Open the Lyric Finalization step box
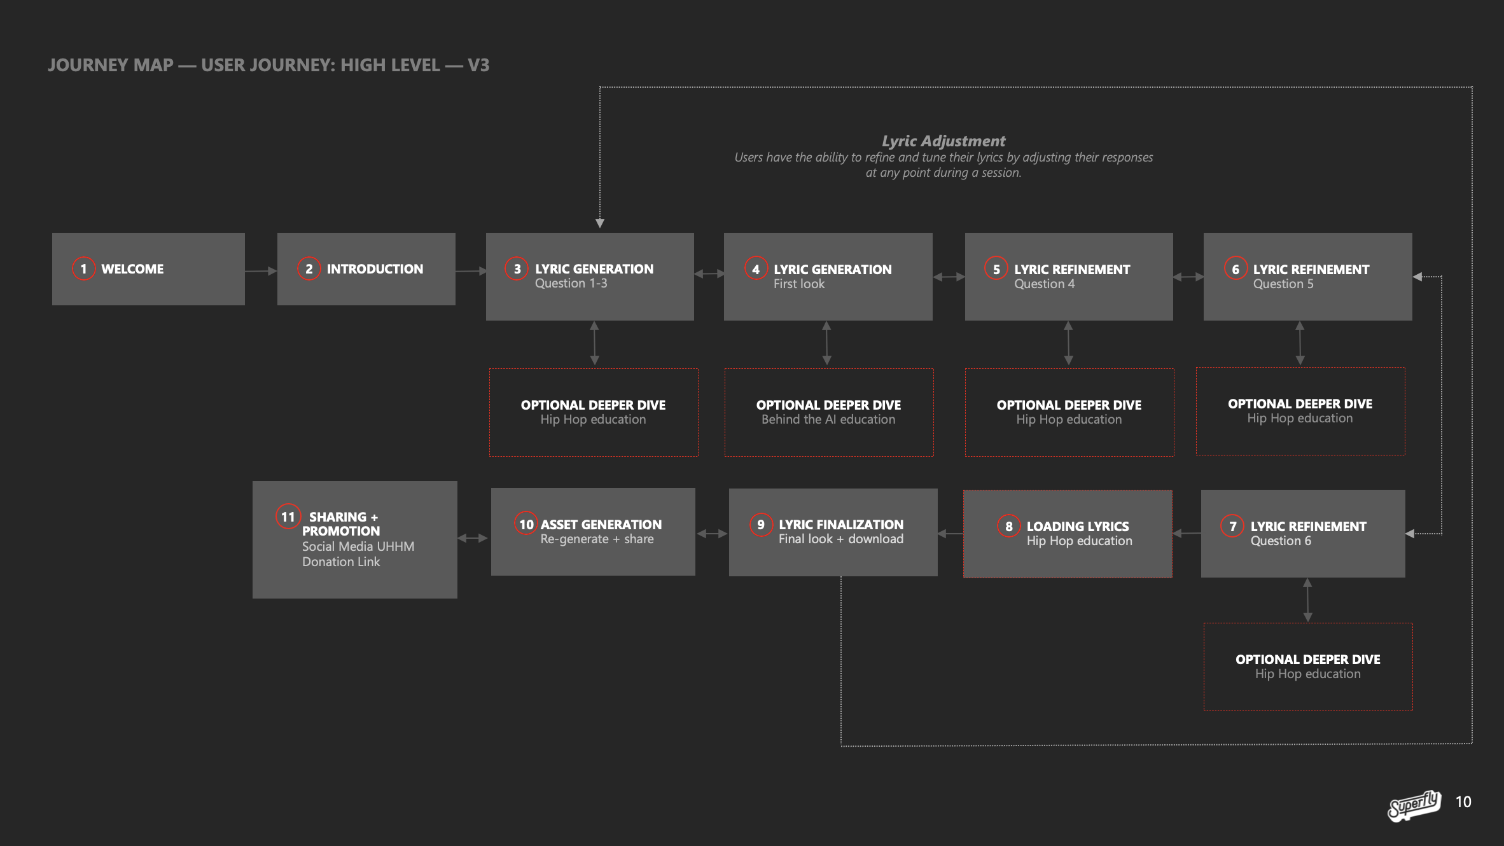Image resolution: width=1504 pixels, height=846 pixels. 833,532
